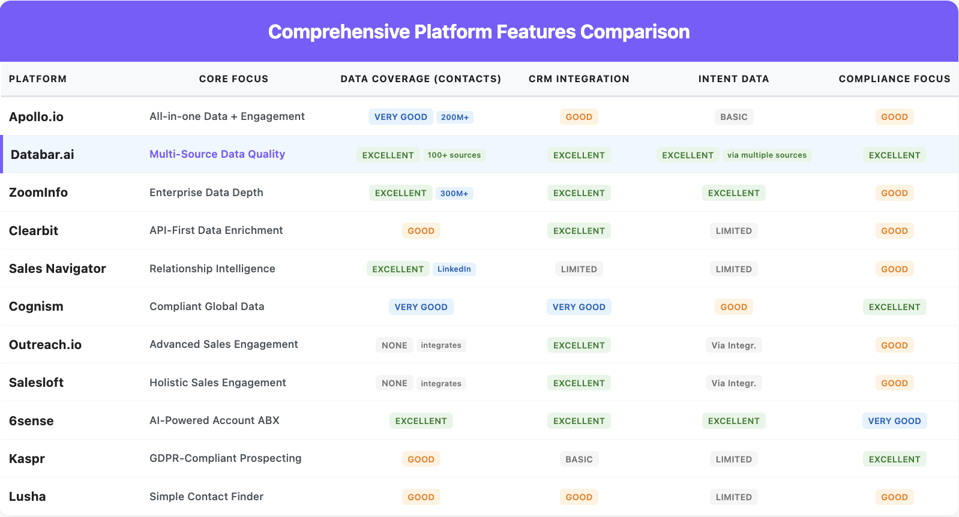Select the Databar.ai platform name

(x=43, y=155)
